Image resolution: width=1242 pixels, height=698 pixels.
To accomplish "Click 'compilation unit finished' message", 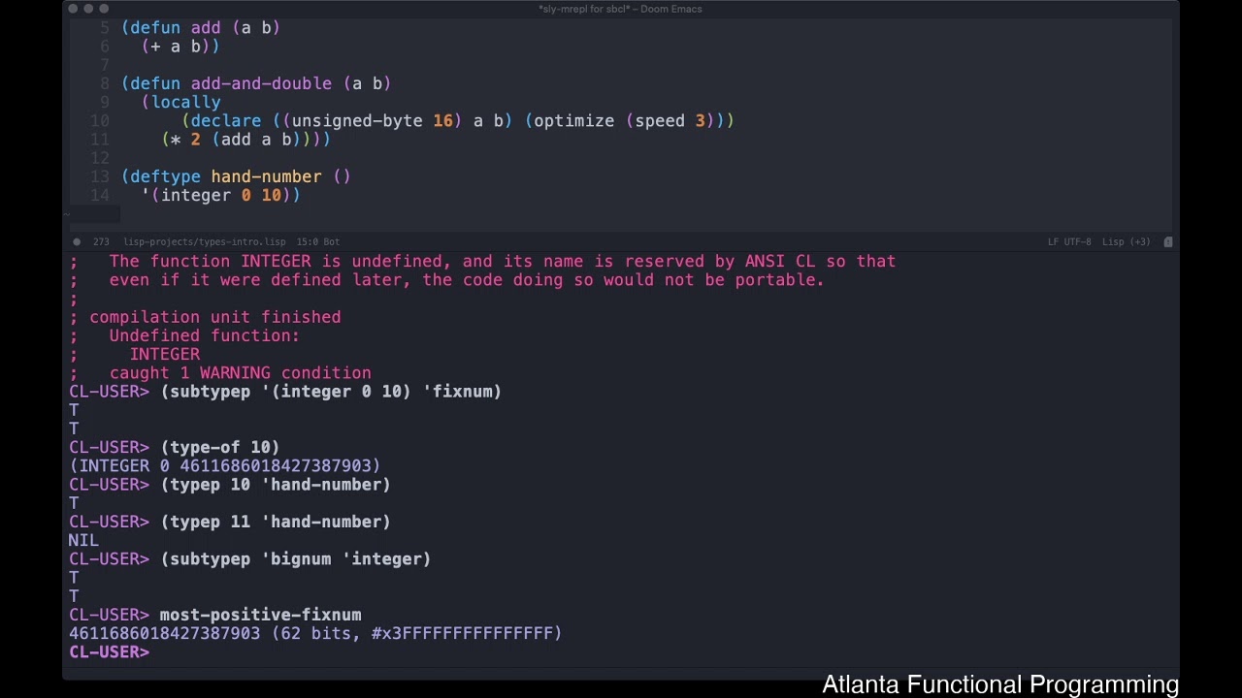I will (x=215, y=317).
